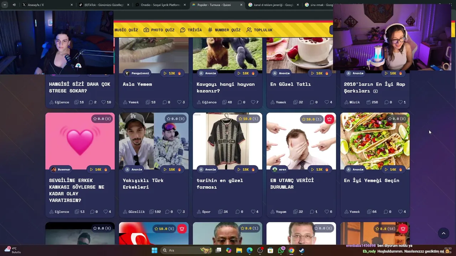Open Microsoft Edge from the taskbar
The height and width of the screenshot is (256, 456).
coord(249,250)
